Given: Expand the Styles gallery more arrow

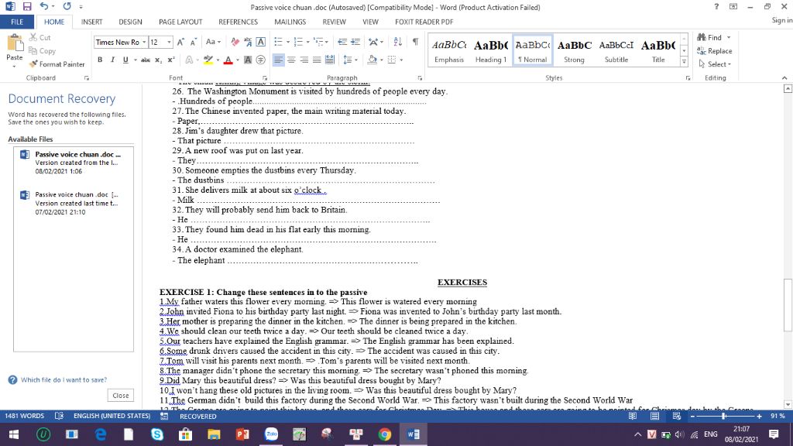Looking at the screenshot, I should 684,62.
